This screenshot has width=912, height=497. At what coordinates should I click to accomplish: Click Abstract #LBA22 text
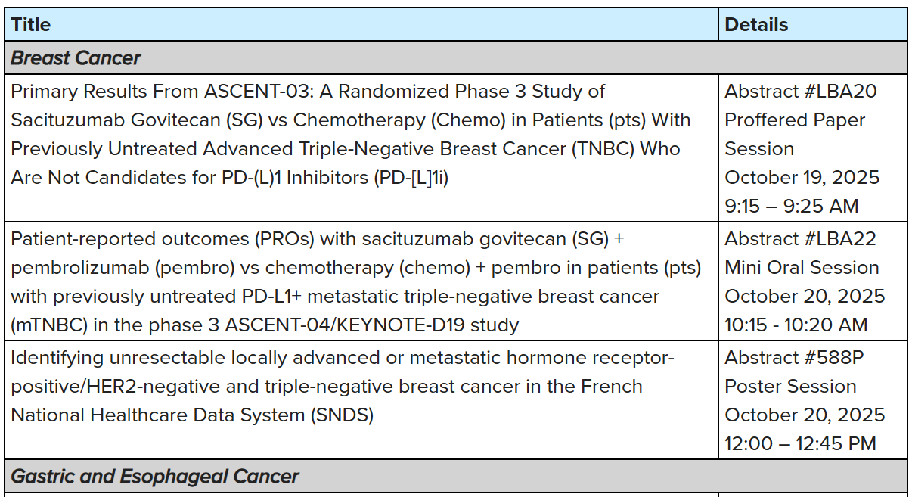click(801, 239)
